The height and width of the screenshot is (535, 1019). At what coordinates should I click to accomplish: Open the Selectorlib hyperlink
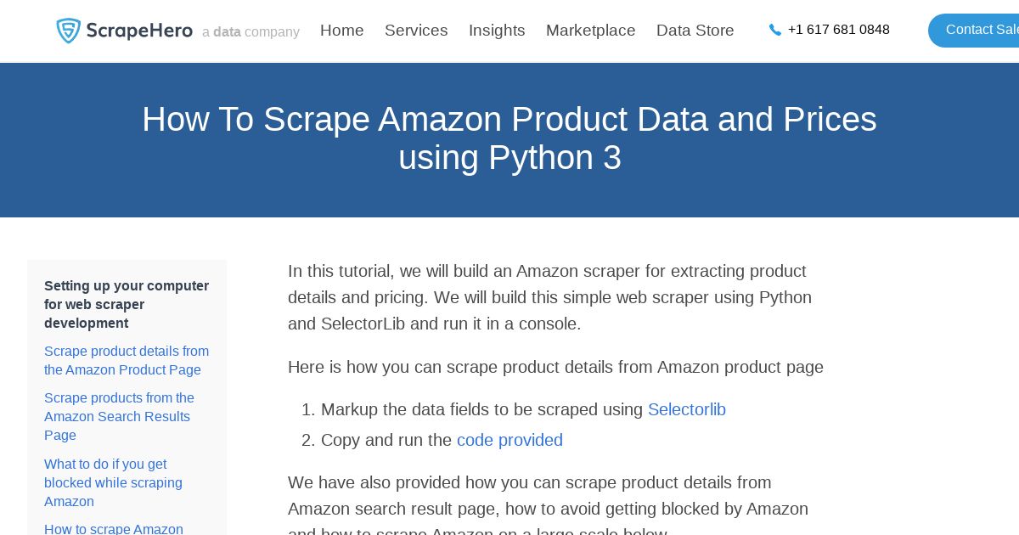click(687, 409)
